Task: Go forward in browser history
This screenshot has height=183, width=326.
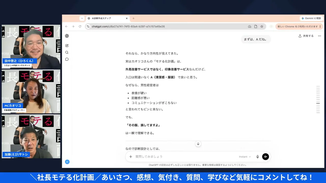Action: tap(73, 26)
